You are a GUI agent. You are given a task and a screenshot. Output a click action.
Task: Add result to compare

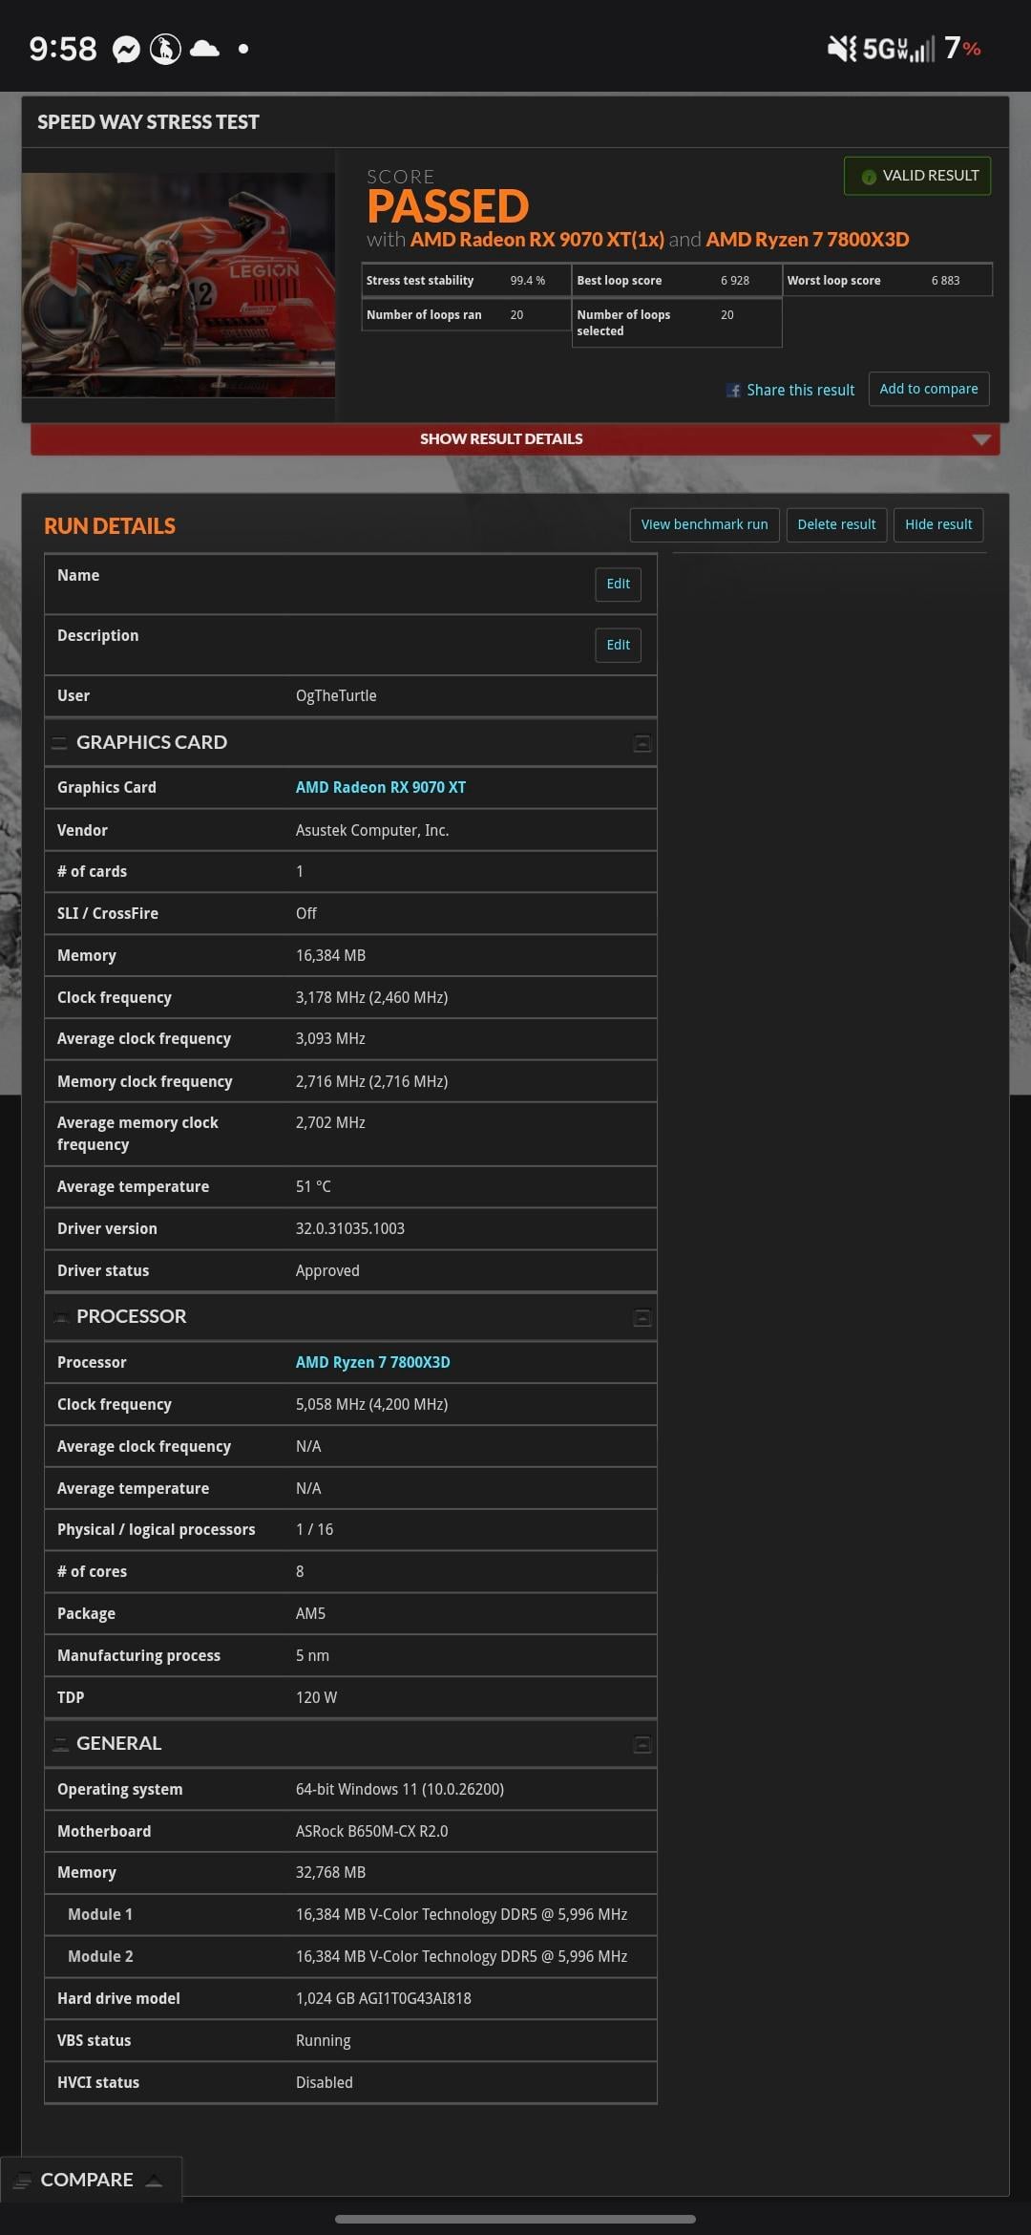click(x=929, y=389)
